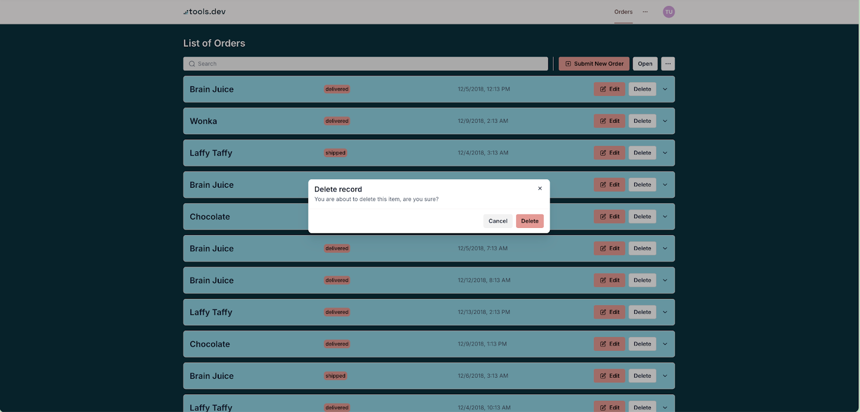Select the Orders navigation tab

[623, 12]
